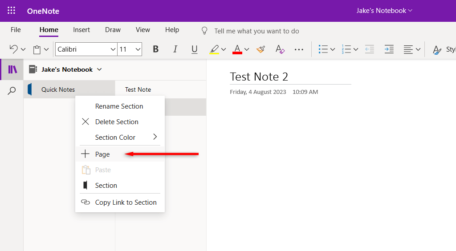Switch to the Insert tab
The image size is (456, 251).
tap(81, 30)
